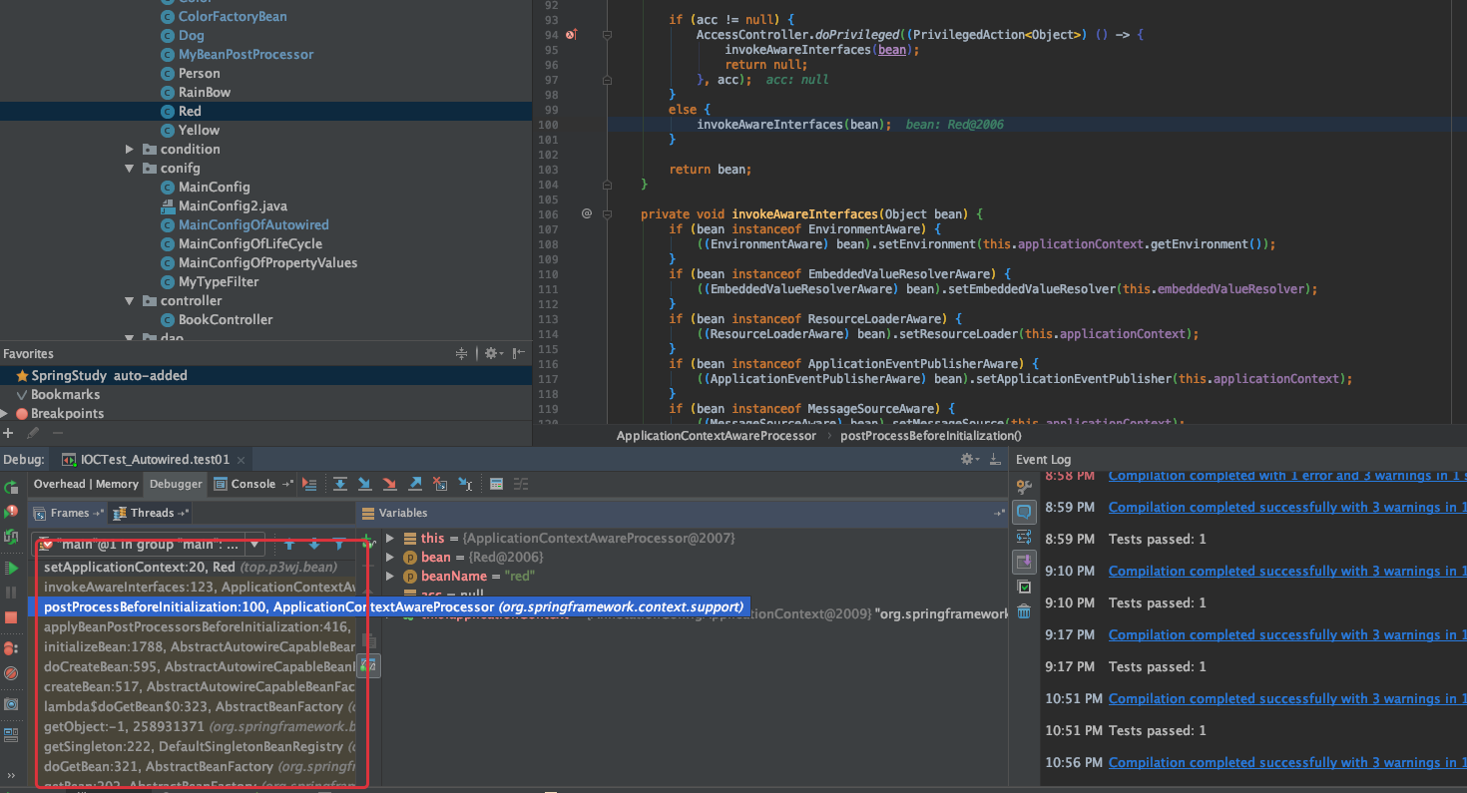Click the hide Favorites panel icon

click(518, 353)
